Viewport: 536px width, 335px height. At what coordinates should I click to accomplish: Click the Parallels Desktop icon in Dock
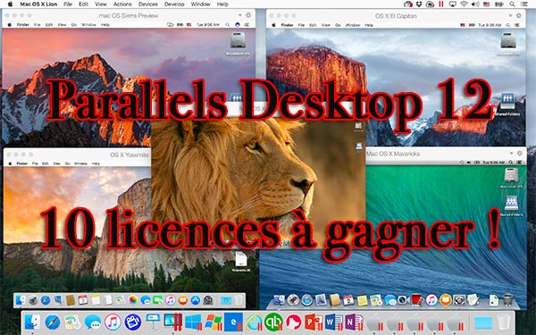[172, 322]
